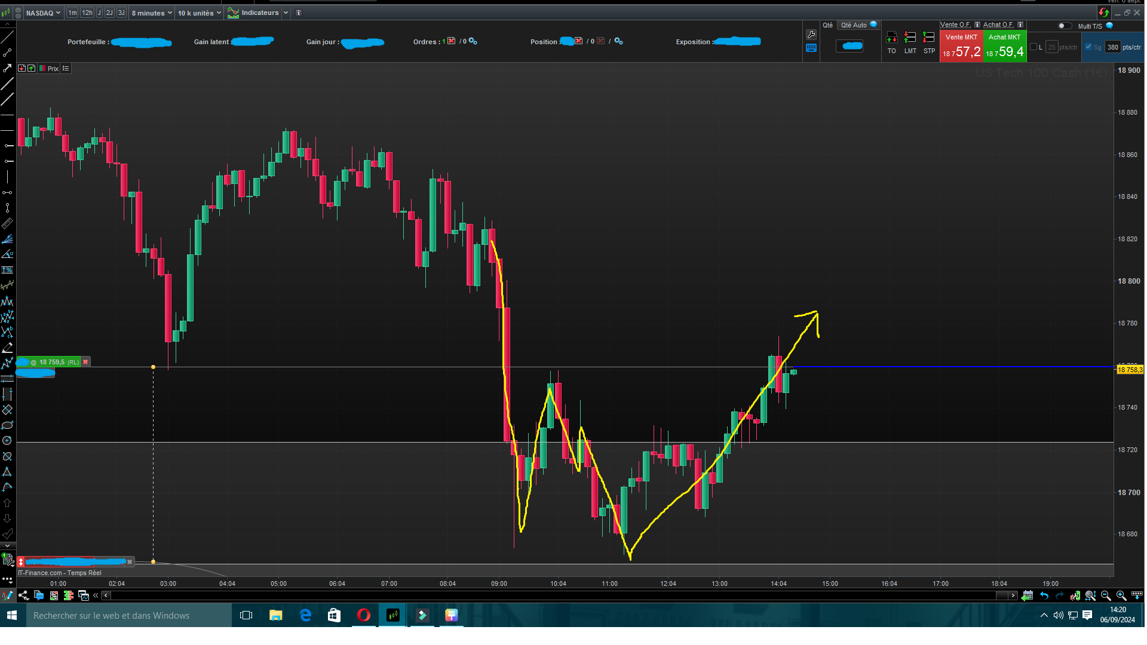Click the 380 pts/ctr input field
Viewport: 1147px width, 645px height.
click(x=1112, y=47)
